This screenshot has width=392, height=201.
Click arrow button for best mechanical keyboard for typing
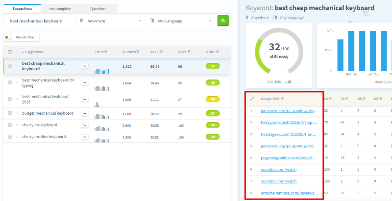pyautogui.click(x=84, y=82)
